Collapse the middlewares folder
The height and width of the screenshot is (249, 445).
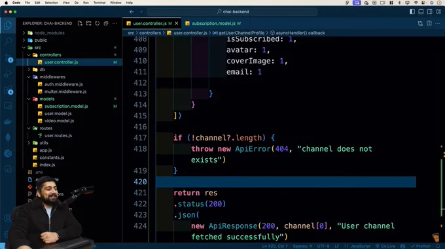point(29,76)
